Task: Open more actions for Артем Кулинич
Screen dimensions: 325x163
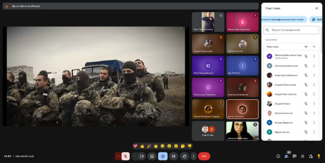Action: coord(314,113)
